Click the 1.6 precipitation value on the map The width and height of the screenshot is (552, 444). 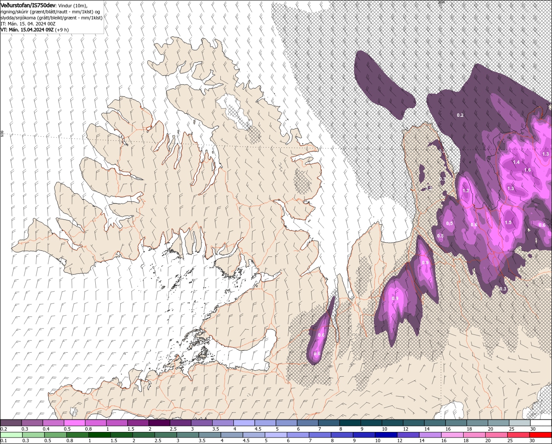[527, 170]
